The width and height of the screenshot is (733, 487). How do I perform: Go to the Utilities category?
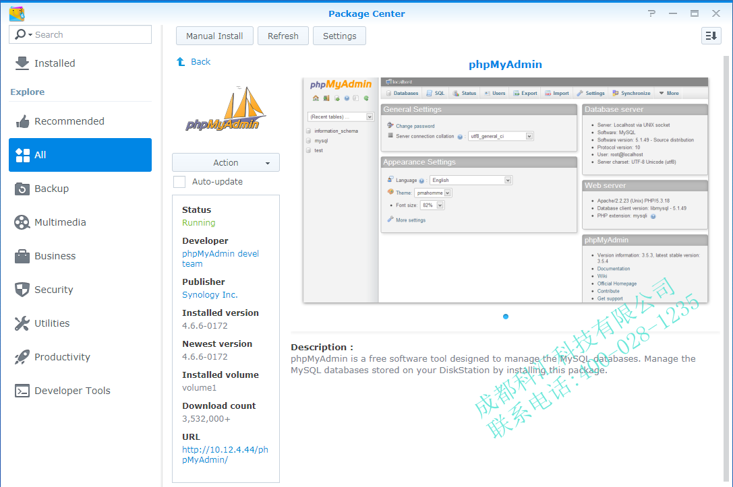coord(80,323)
